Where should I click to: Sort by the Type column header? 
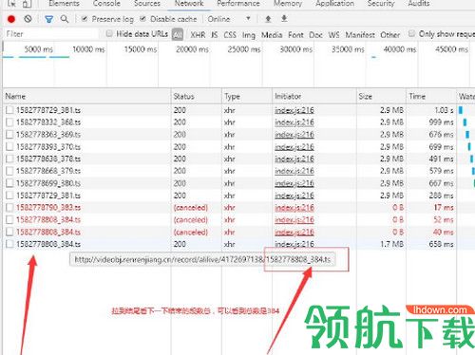click(x=247, y=96)
